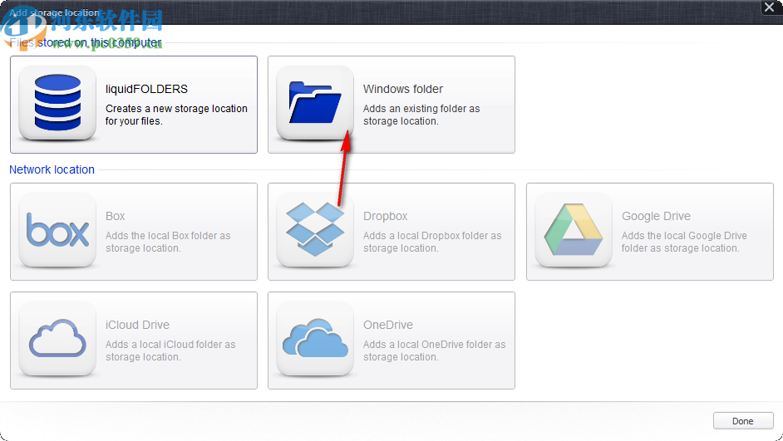Click the Google Drive triangle icon
This screenshot has height=441, width=783.
tap(574, 230)
